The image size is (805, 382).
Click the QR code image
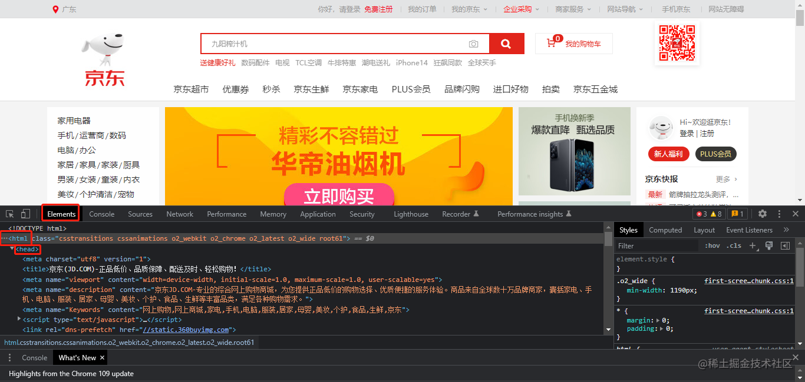[677, 43]
